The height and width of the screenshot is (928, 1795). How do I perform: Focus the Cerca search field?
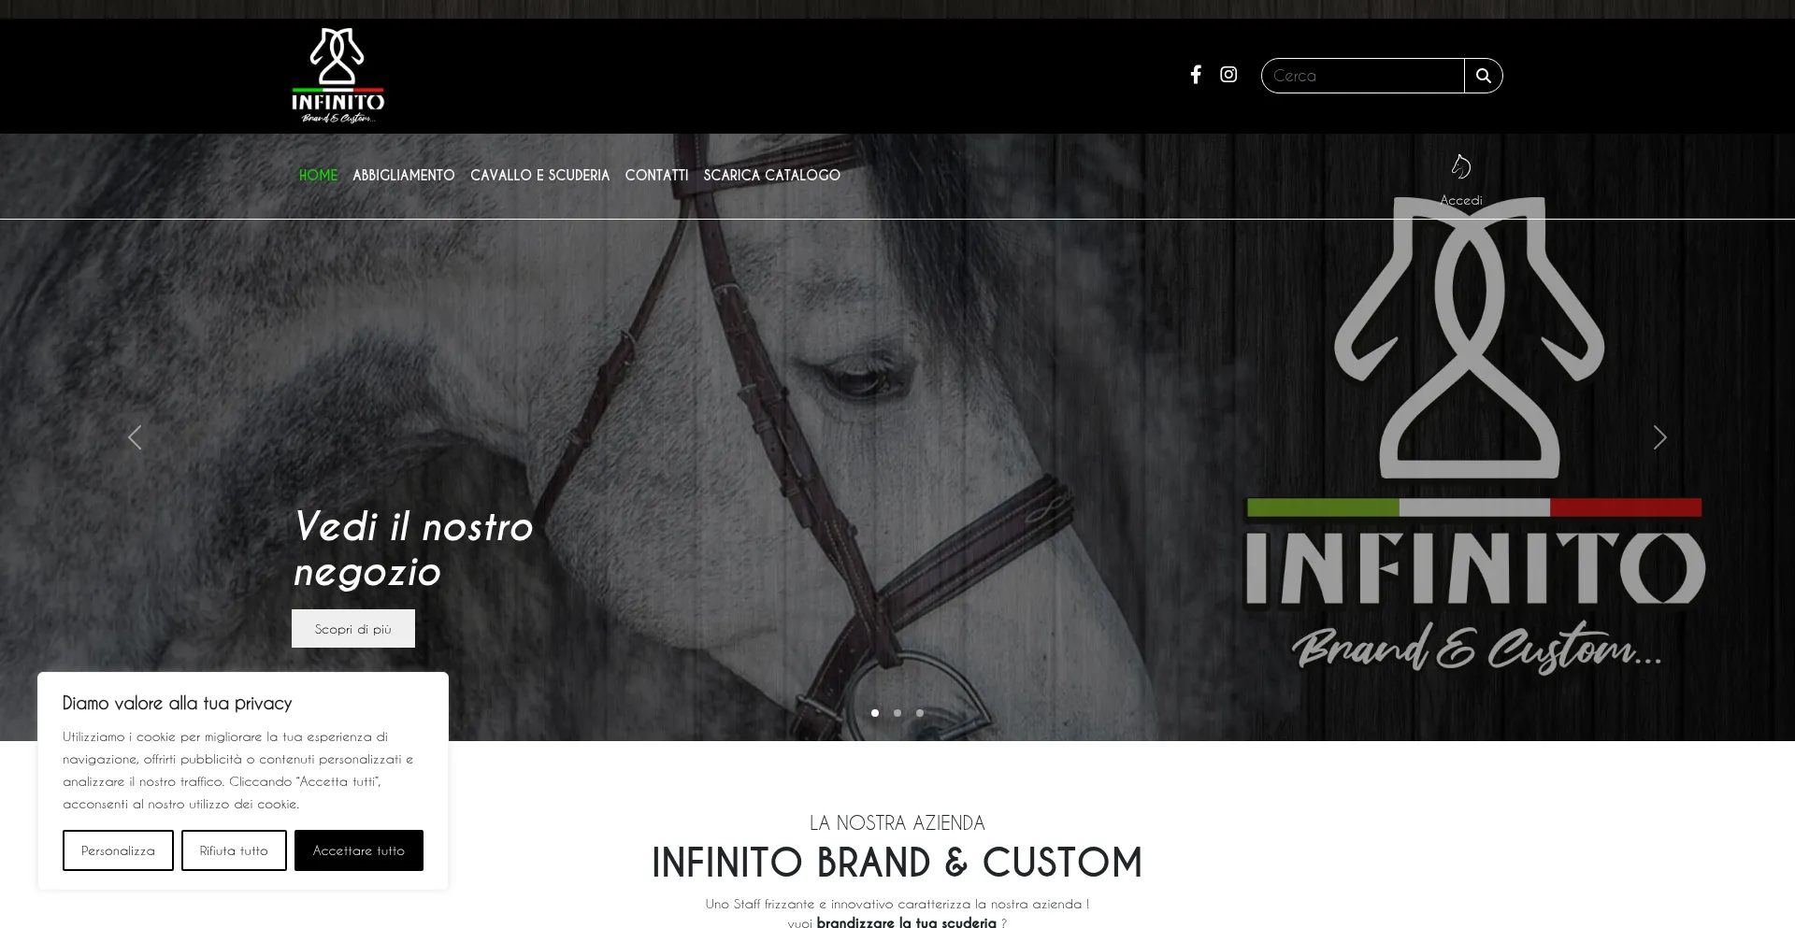pos(1363,76)
